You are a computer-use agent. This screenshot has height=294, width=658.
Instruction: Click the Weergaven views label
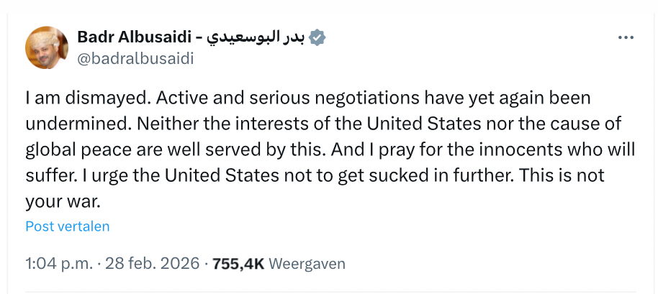tap(307, 264)
